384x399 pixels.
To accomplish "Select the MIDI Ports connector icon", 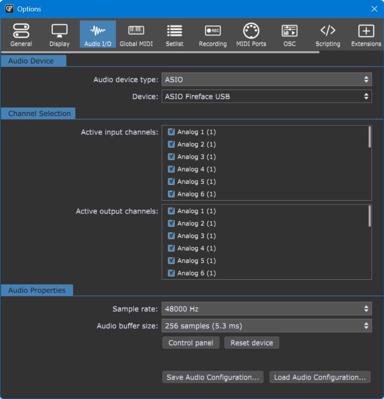I will (x=251, y=31).
